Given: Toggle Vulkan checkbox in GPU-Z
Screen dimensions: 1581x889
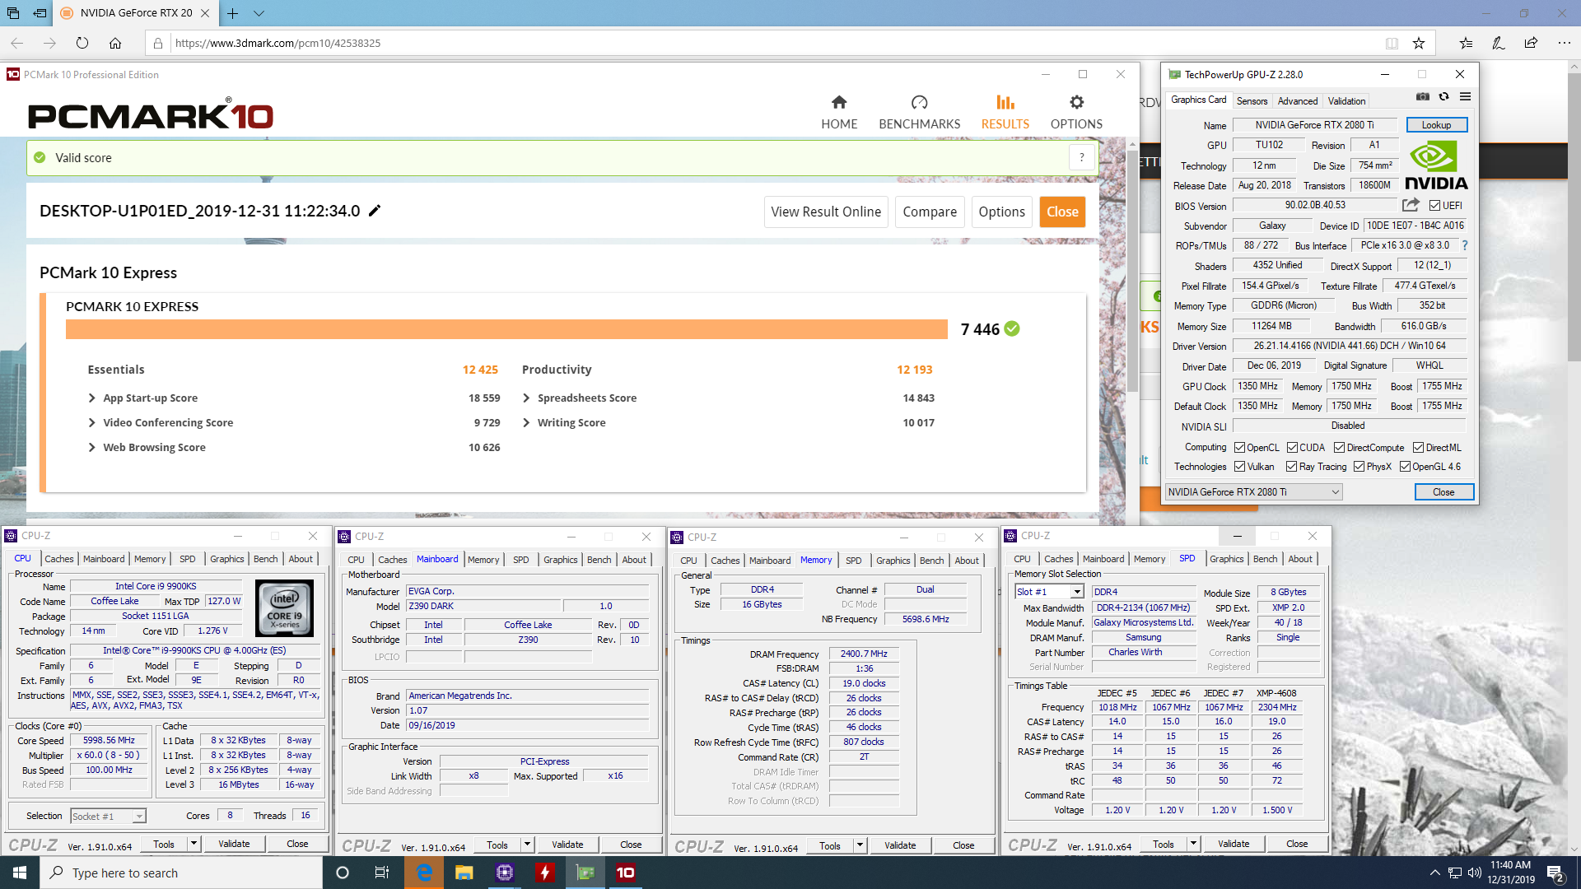Looking at the screenshot, I should point(1239,467).
